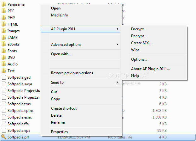
Task: Select the Softpedia.ged file name
Action: point(19,77)
